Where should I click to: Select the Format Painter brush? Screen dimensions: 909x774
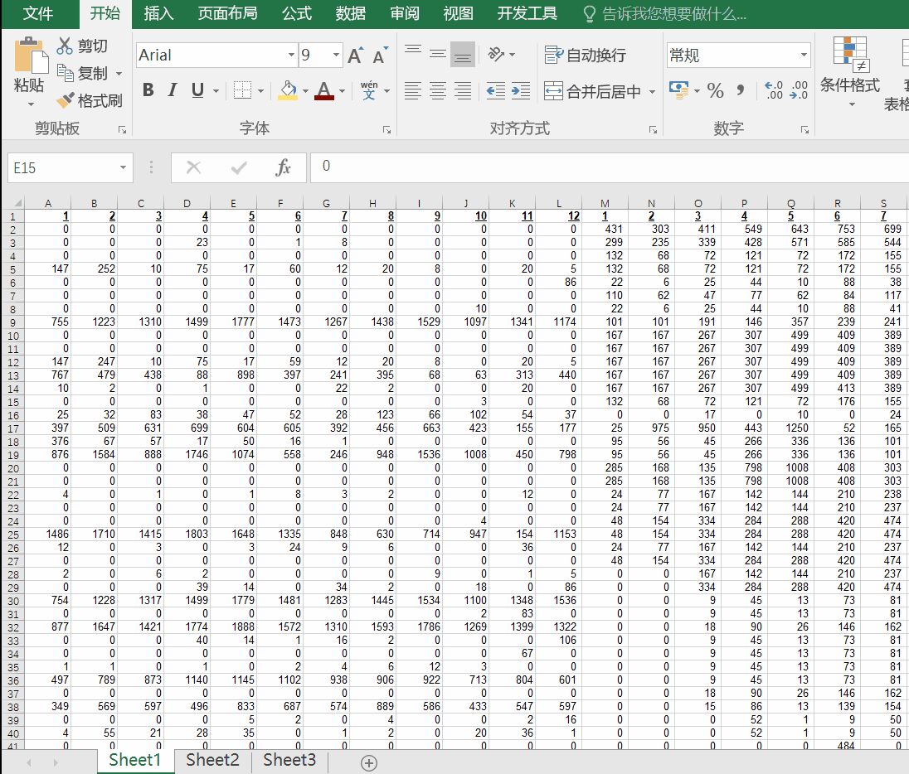pyautogui.click(x=90, y=100)
